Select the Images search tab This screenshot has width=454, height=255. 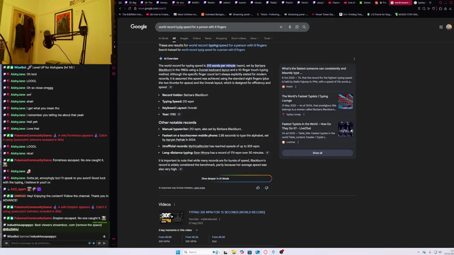(184, 38)
